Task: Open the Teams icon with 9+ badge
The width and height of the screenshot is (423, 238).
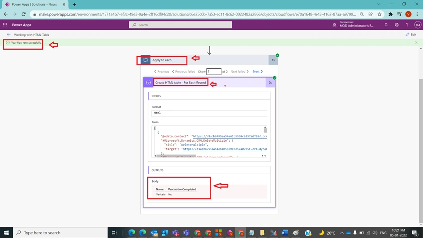Action: click(175, 233)
